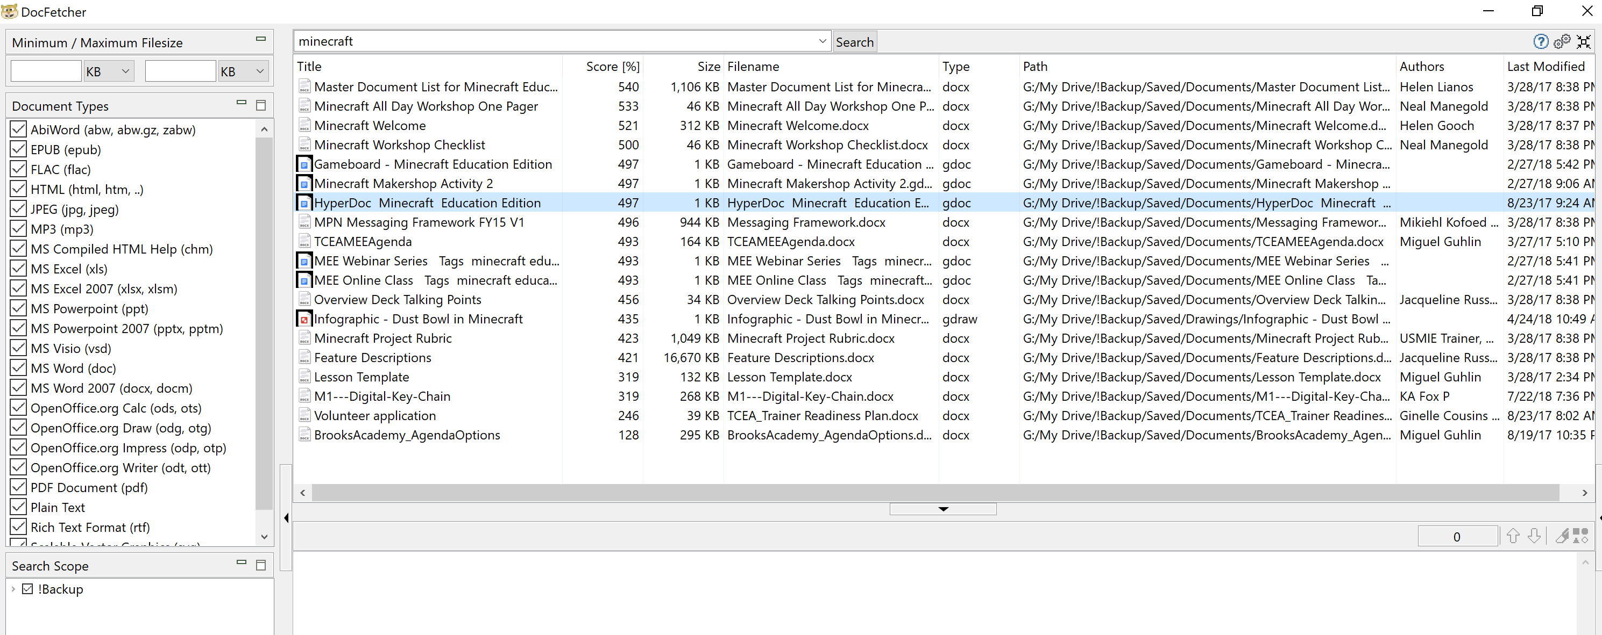Sort results by the Title column

click(x=429, y=67)
